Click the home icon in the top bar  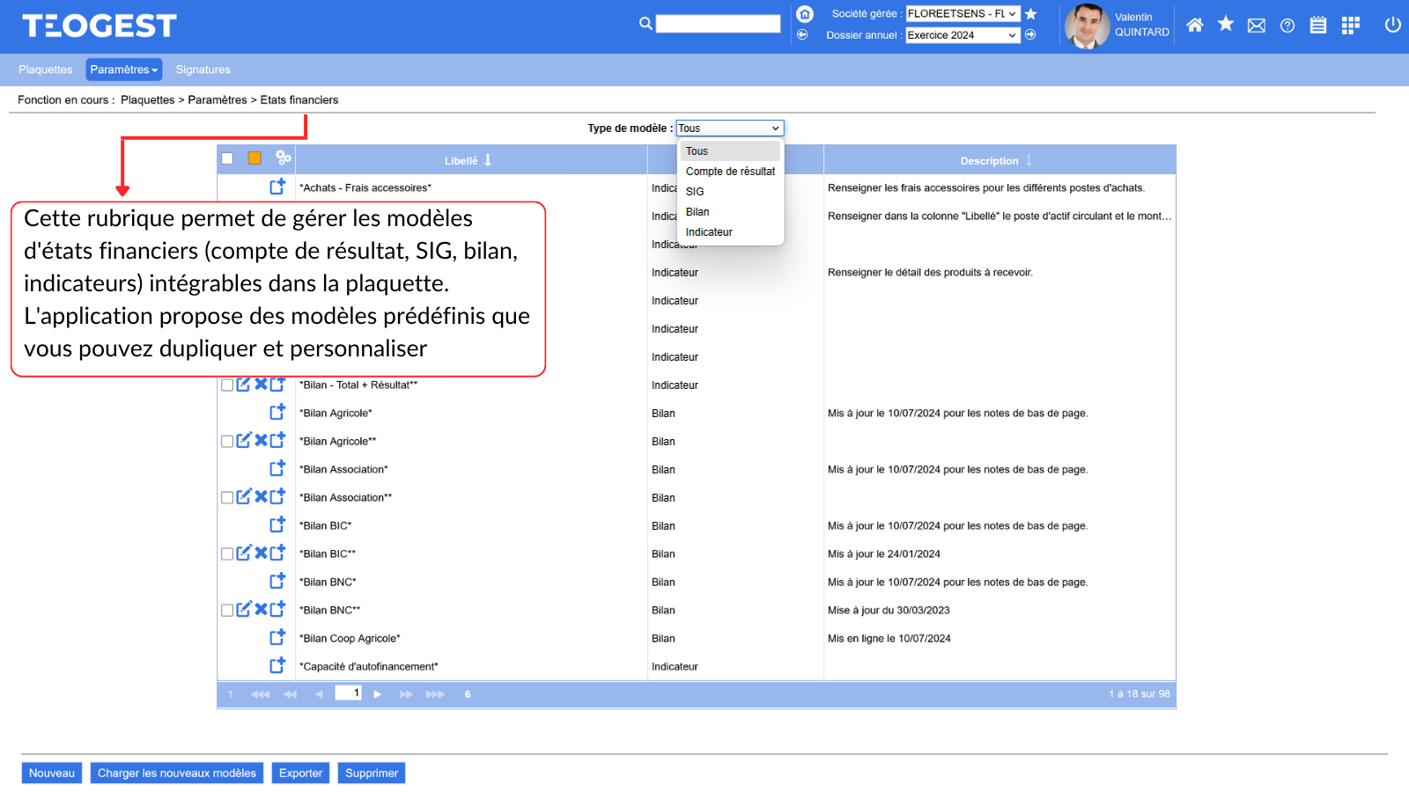(x=1194, y=26)
